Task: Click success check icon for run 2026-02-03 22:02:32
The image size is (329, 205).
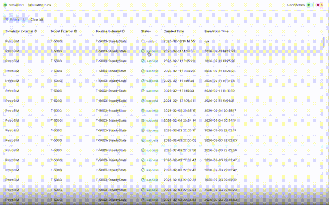Action: (143, 180)
